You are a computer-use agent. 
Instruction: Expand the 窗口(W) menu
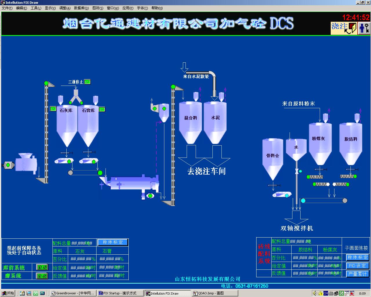click(113, 8)
